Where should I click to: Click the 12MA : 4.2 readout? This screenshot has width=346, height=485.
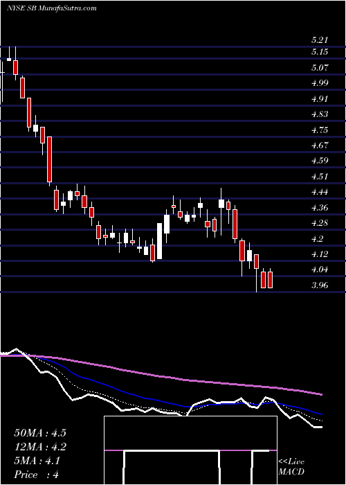pos(40,447)
